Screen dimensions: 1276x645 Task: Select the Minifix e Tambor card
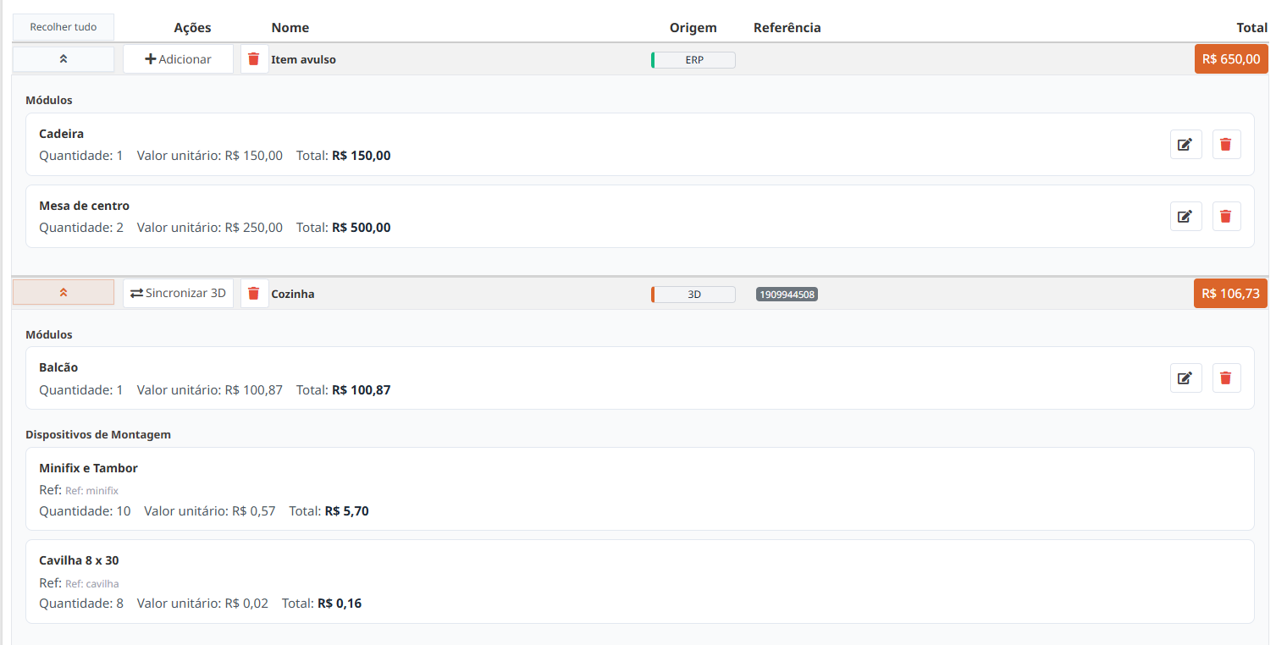pyautogui.click(x=639, y=488)
